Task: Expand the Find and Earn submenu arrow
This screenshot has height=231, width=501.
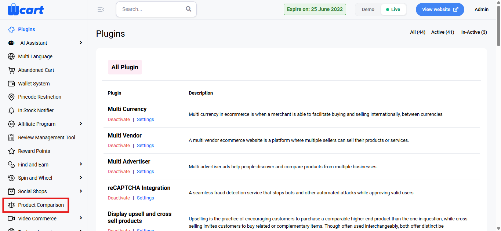Action: click(x=81, y=164)
